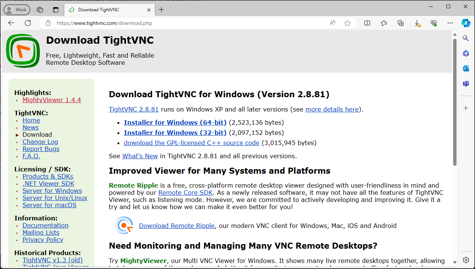This screenshot has width=475, height=269.
Task: Open Settings and more ellipsis menu
Action: tap(450, 23)
